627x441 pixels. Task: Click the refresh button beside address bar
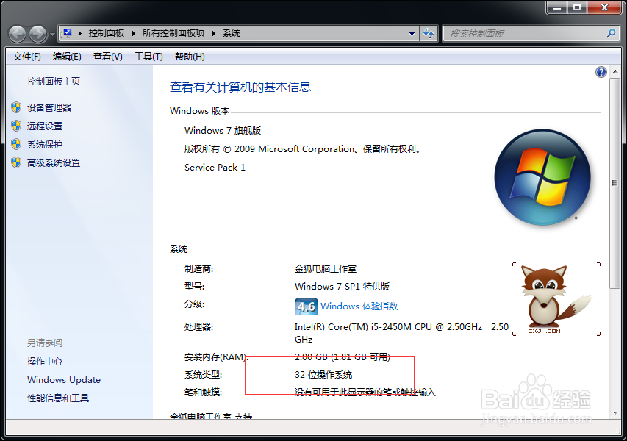click(x=429, y=34)
